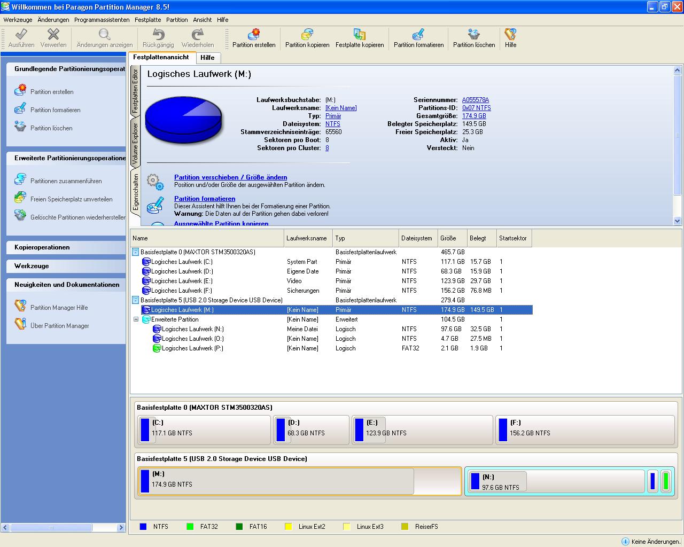Open Partitionen zusammenführen in sidebar
This screenshot has width=684, height=547.
click(x=66, y=181)
